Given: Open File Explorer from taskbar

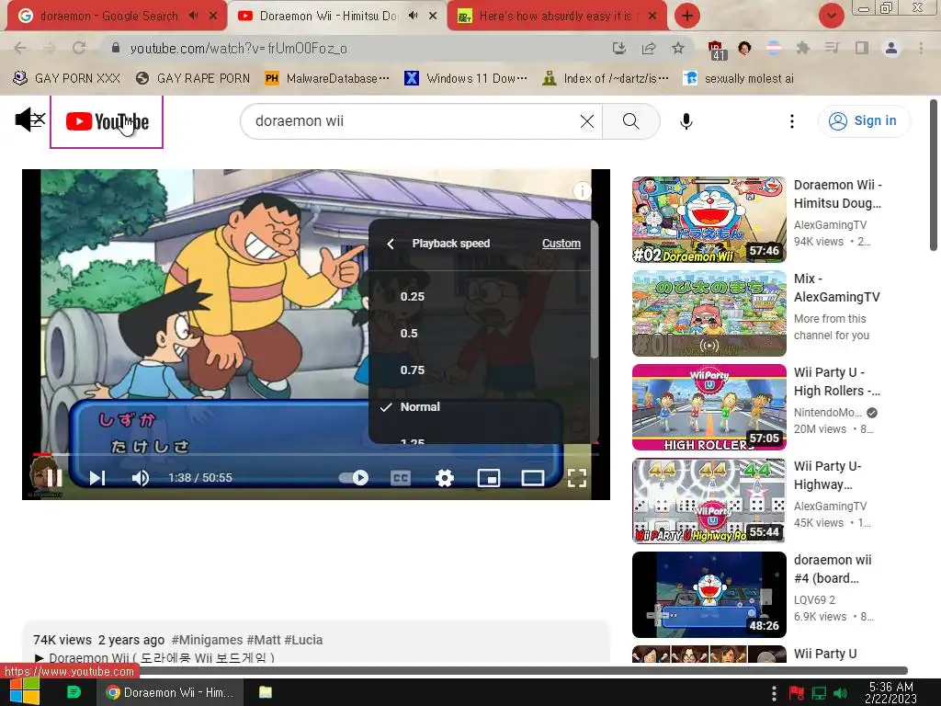Looking at the screenshot, I should pos(266,692).
